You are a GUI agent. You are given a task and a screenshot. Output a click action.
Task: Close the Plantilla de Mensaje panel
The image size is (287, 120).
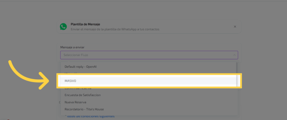(235, 27)
